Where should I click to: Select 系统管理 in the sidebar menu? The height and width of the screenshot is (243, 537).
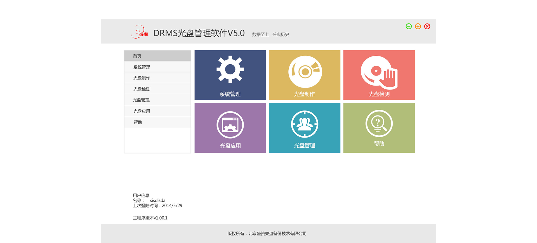tap(157, 67)
